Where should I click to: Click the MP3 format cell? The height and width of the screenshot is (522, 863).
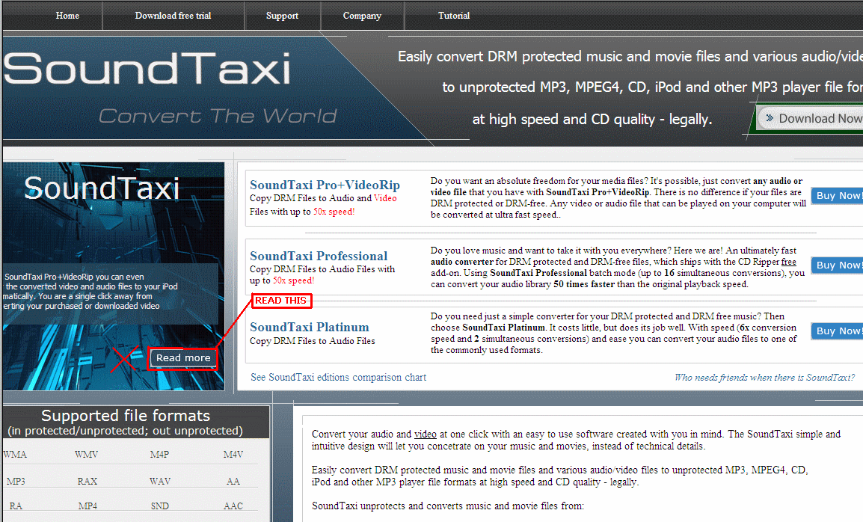(x=16, y=482)
